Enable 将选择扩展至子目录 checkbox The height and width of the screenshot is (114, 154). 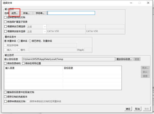(5, 22)
